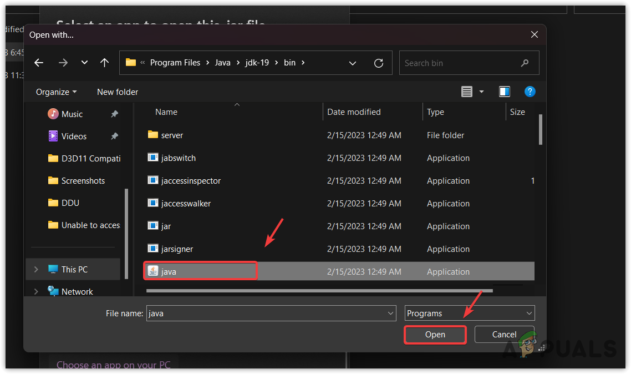
Task: Toggle the preview pane icon
Action: 505,92
